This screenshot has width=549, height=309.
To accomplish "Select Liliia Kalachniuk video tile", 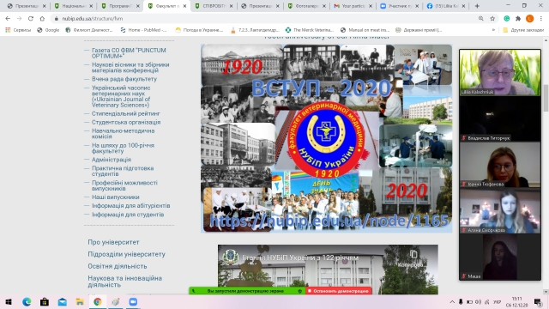I will coord(500,72).
